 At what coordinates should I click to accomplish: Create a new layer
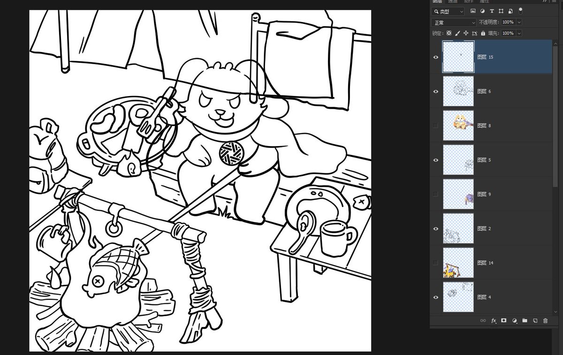click(535, 321)
